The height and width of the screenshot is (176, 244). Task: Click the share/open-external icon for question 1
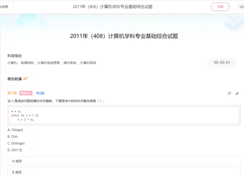coord(229,93)
